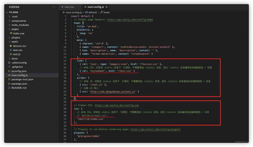The height and width of the screenshot is (147, 253).
Task: Click the info icon beside README.md
Action: point(9,88)
